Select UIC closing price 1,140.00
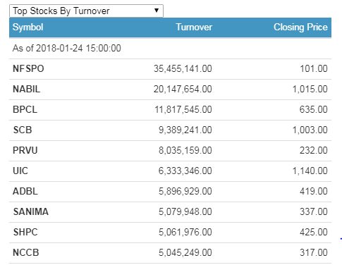The height and width of the screenshot is (265, 342). click(310, 171)
